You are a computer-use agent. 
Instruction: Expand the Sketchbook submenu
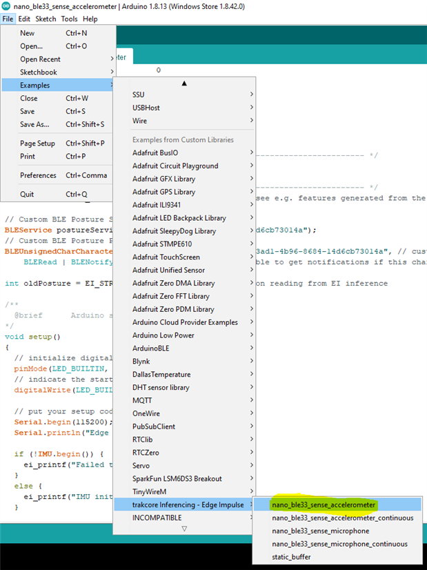[x=58, y=72]
